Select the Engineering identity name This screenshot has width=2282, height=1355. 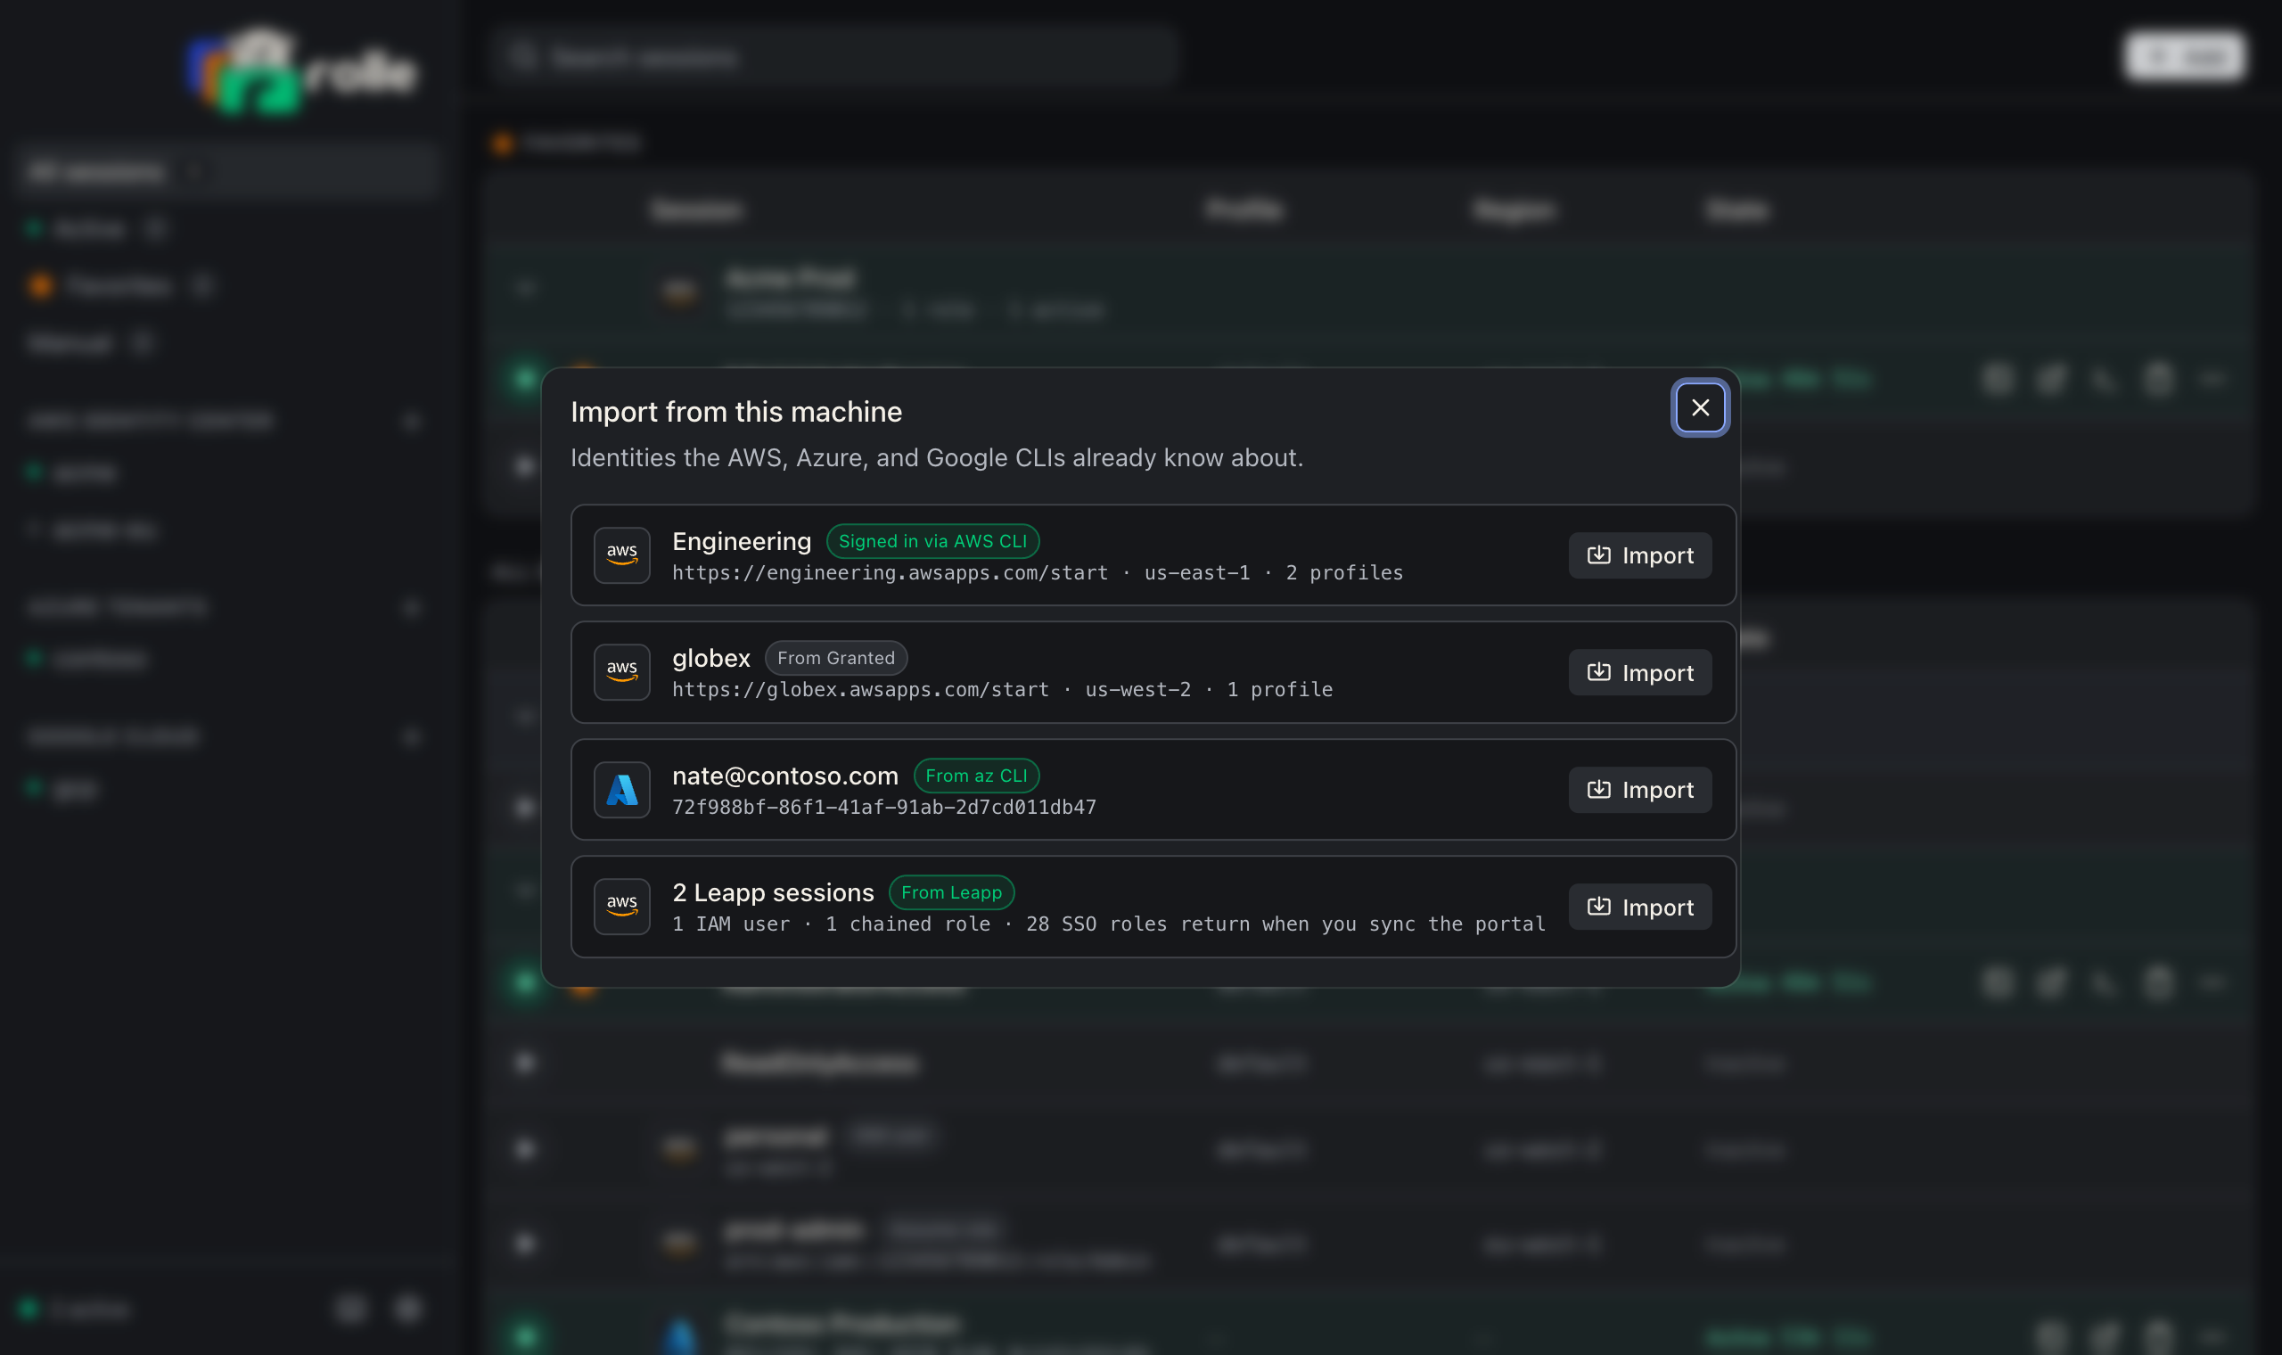[741, 541]
